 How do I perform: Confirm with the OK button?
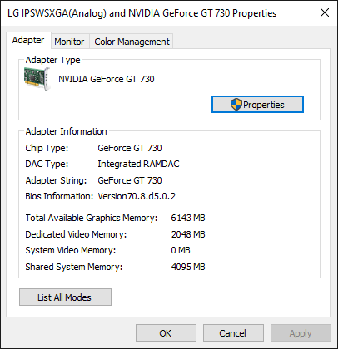click(166, 333)
